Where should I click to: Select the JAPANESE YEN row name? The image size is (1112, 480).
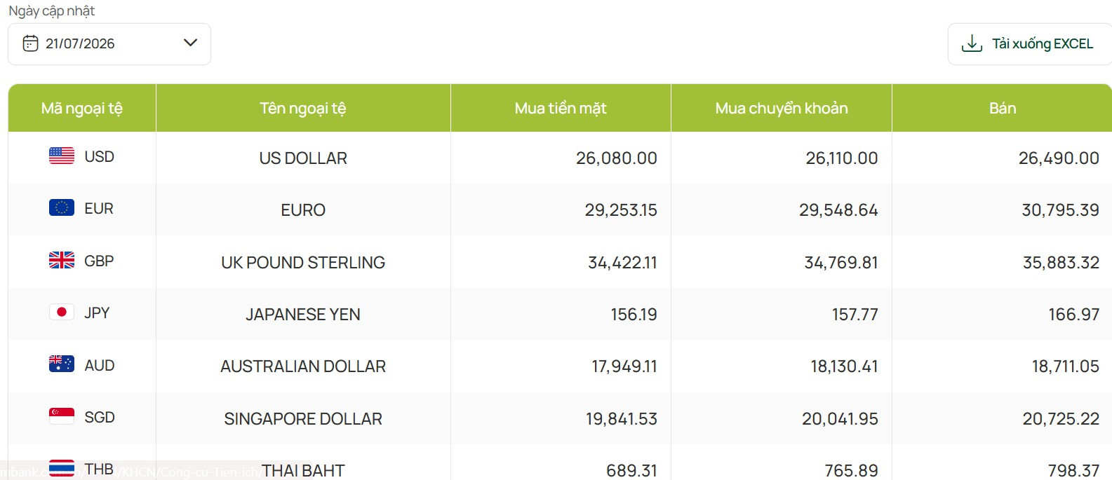click(303, 315)
